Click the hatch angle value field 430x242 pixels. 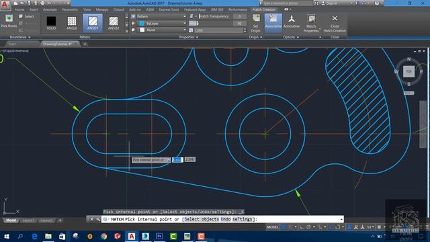(x=239, y=24)
